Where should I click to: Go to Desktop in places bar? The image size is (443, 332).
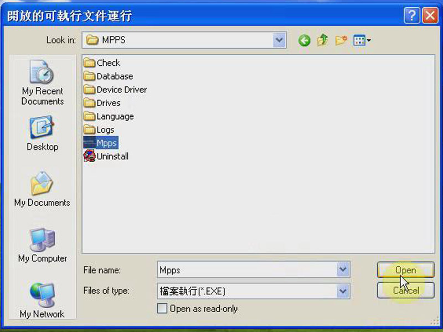(x=43, y=133)
